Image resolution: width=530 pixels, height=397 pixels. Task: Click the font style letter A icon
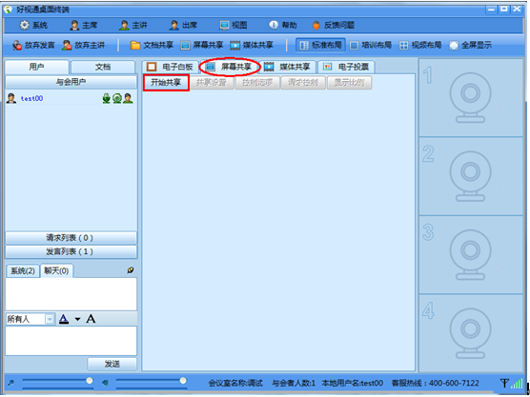(91, 319)
